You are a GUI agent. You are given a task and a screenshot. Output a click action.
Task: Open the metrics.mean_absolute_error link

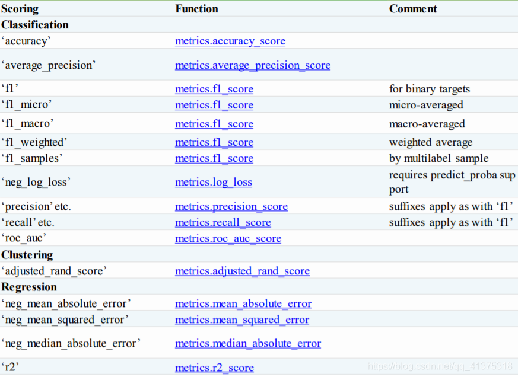pos(243,303)
